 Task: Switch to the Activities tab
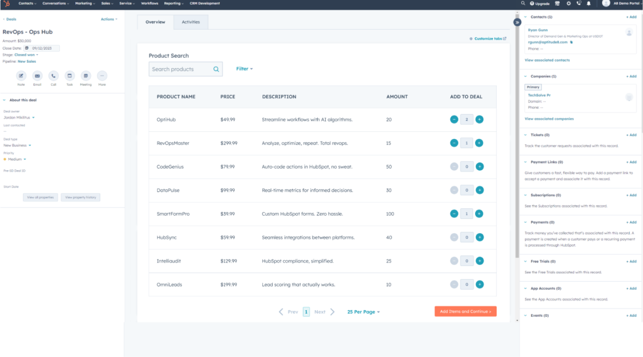click(191, 22)
